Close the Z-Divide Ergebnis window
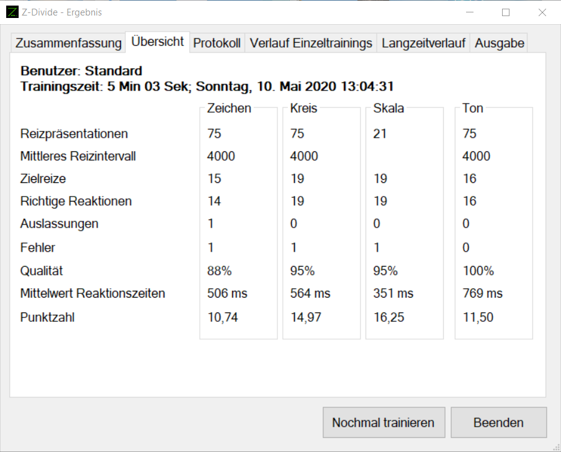Viewport: 561px width, 452px height. tap(542, 12)
